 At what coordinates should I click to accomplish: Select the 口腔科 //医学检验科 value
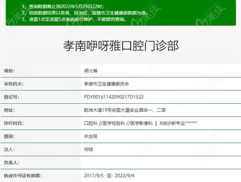pyautogui.click(x=104, y=123)
